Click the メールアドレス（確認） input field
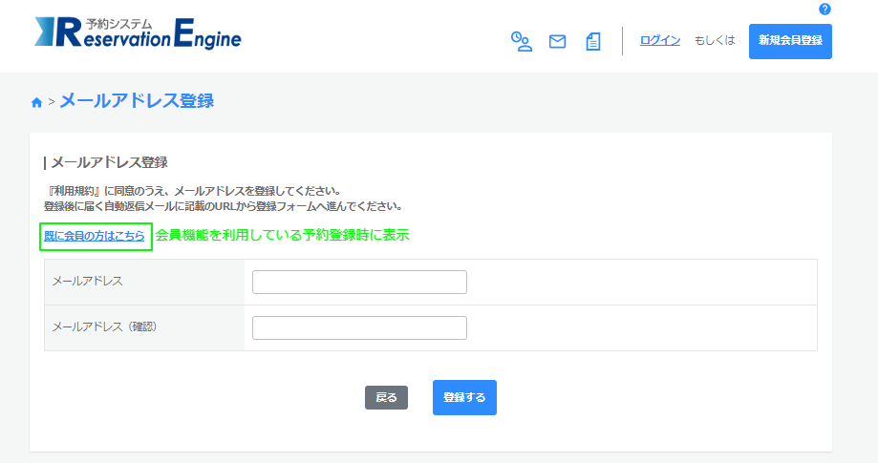The image size is (878, 463). (359, 327)
